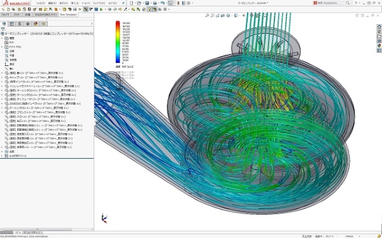Screen dimensions: 382x238
Task: Switch to the Flow Simulation command tab
Action: point(69,15)
